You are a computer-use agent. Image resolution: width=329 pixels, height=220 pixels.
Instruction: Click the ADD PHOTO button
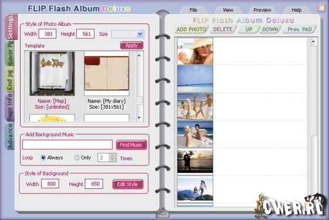click(x=192, y=29)
